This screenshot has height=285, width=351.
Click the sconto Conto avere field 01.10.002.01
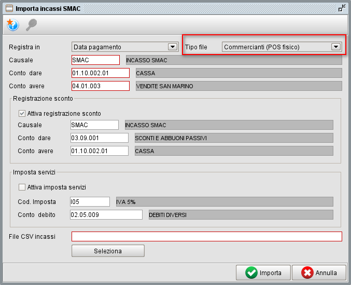[100, 151]
